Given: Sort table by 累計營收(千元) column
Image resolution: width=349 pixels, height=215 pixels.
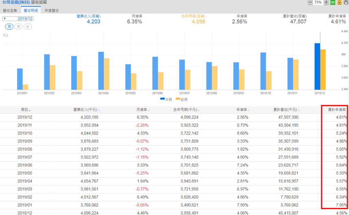Looking at the screenshot, I should 286,110.
